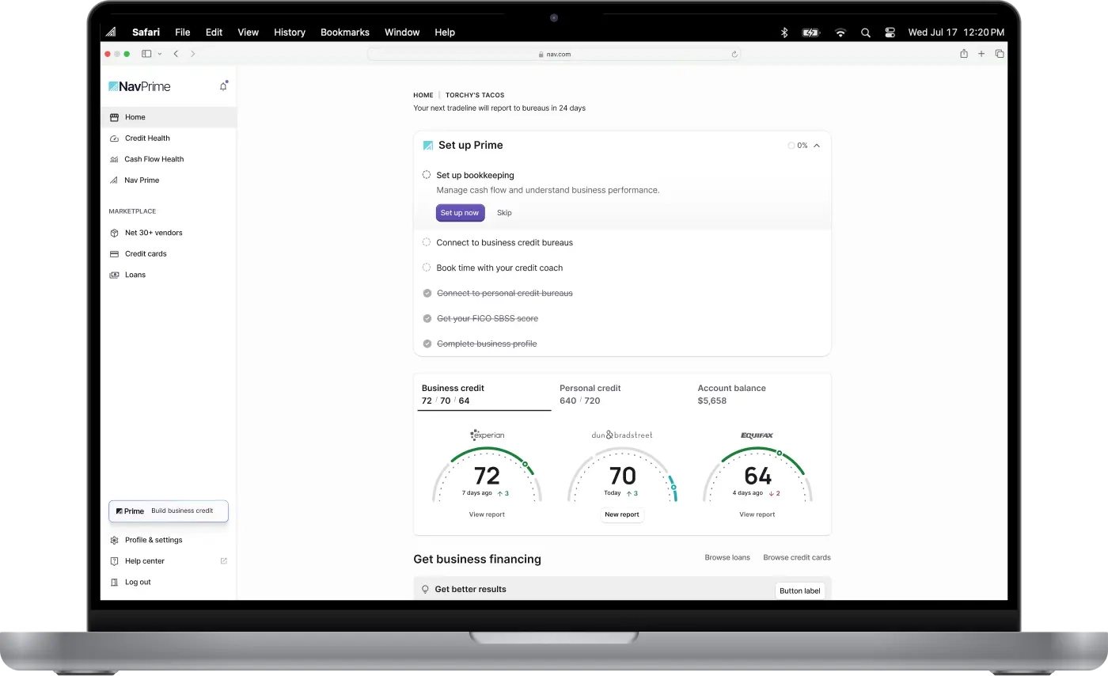The height and width of the screenshot is (676, 1108).
Task: Click the Net 30+ vendors box icon
Action: click(x=114, y=234)
